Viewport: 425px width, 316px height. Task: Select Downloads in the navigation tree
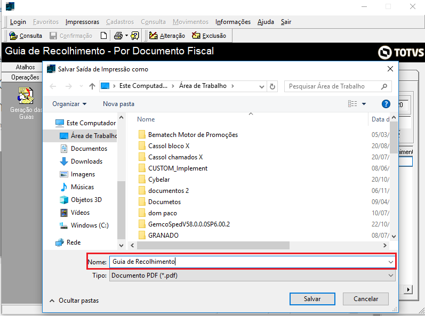coord(81,161)
